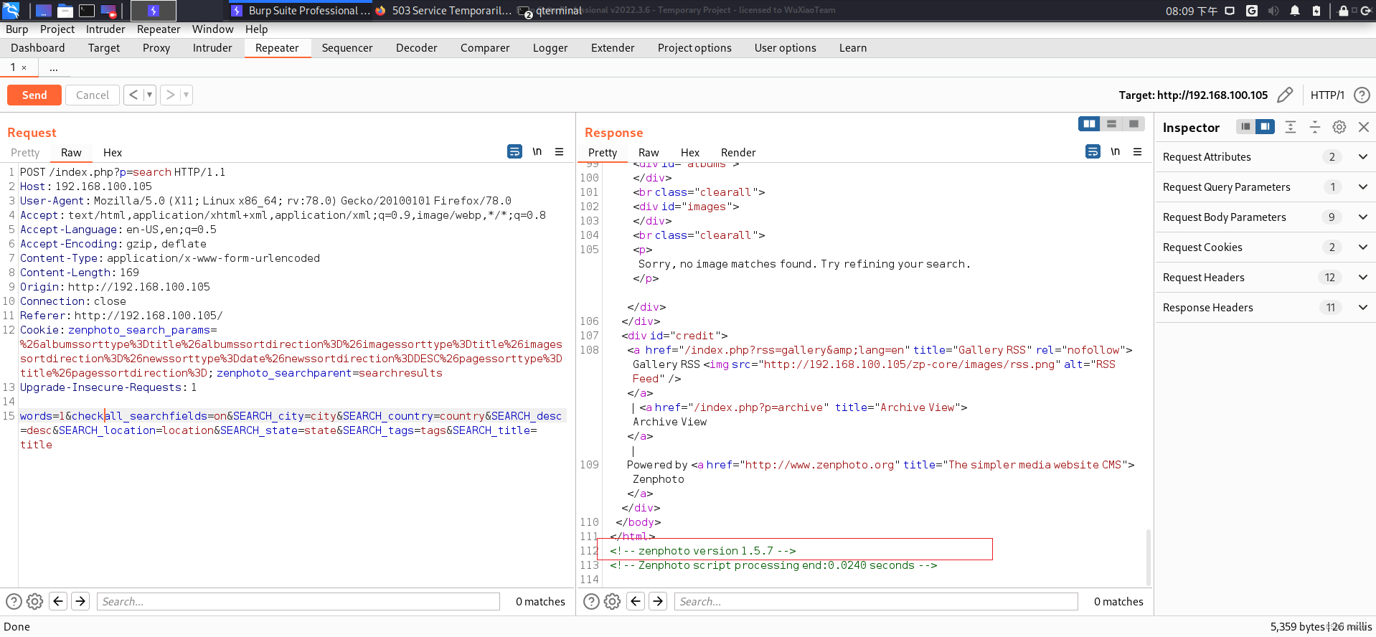Open Repeater help question mark icon

tap(1362, 95)
